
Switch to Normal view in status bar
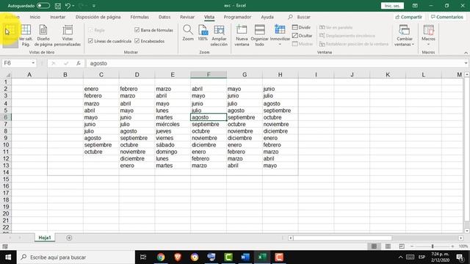tap(374, 246)
